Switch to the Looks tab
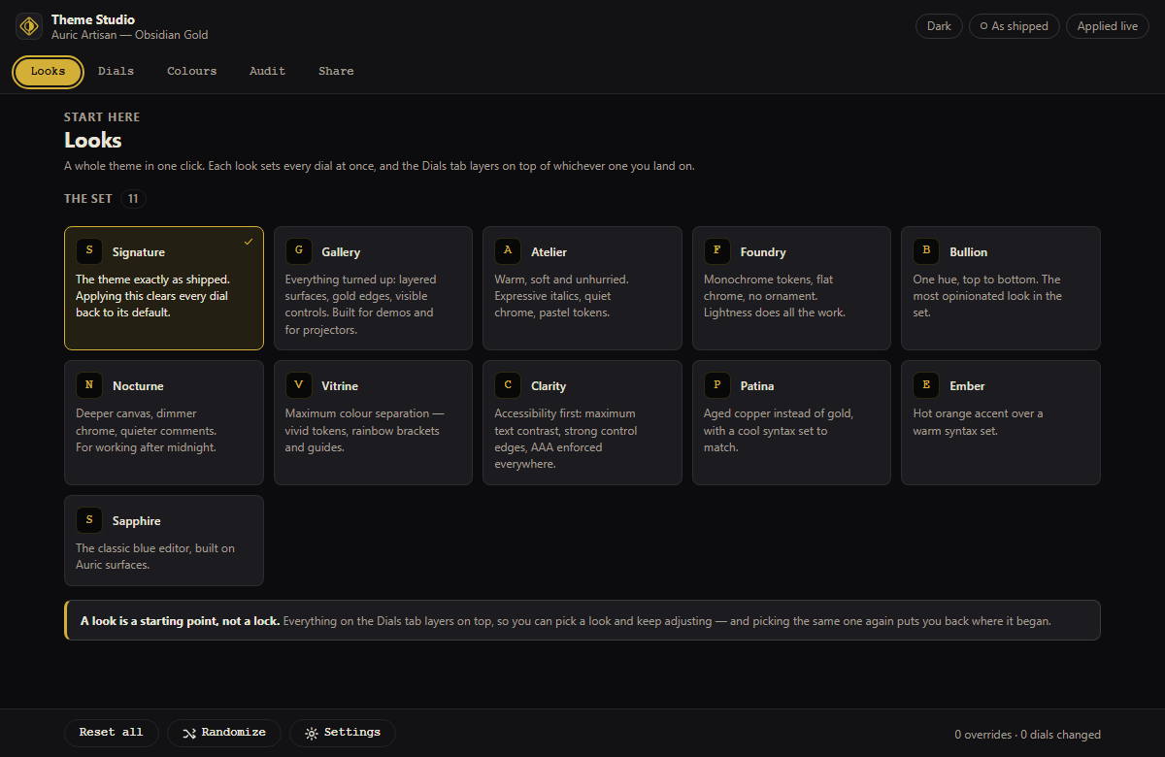The height and width of the screenshot is (757, 1165). click(48, 72)
